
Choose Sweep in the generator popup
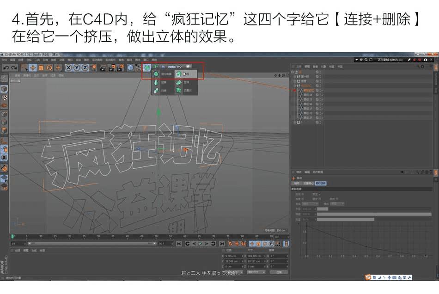tap(163, 91)
